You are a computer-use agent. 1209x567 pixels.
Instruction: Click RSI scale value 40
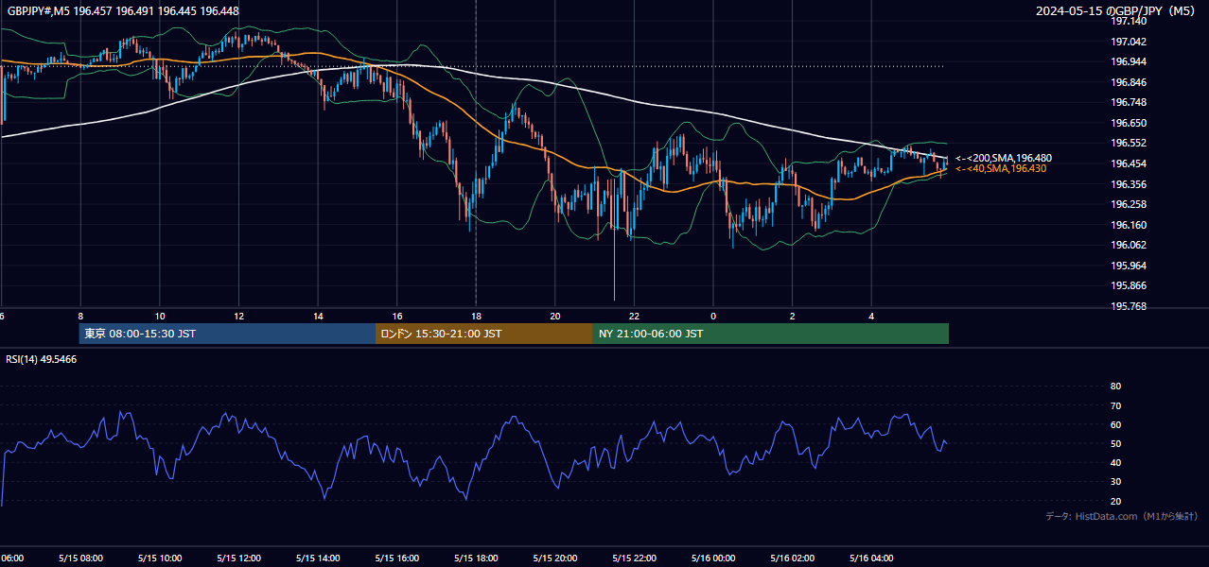(x=1116, y=462)
